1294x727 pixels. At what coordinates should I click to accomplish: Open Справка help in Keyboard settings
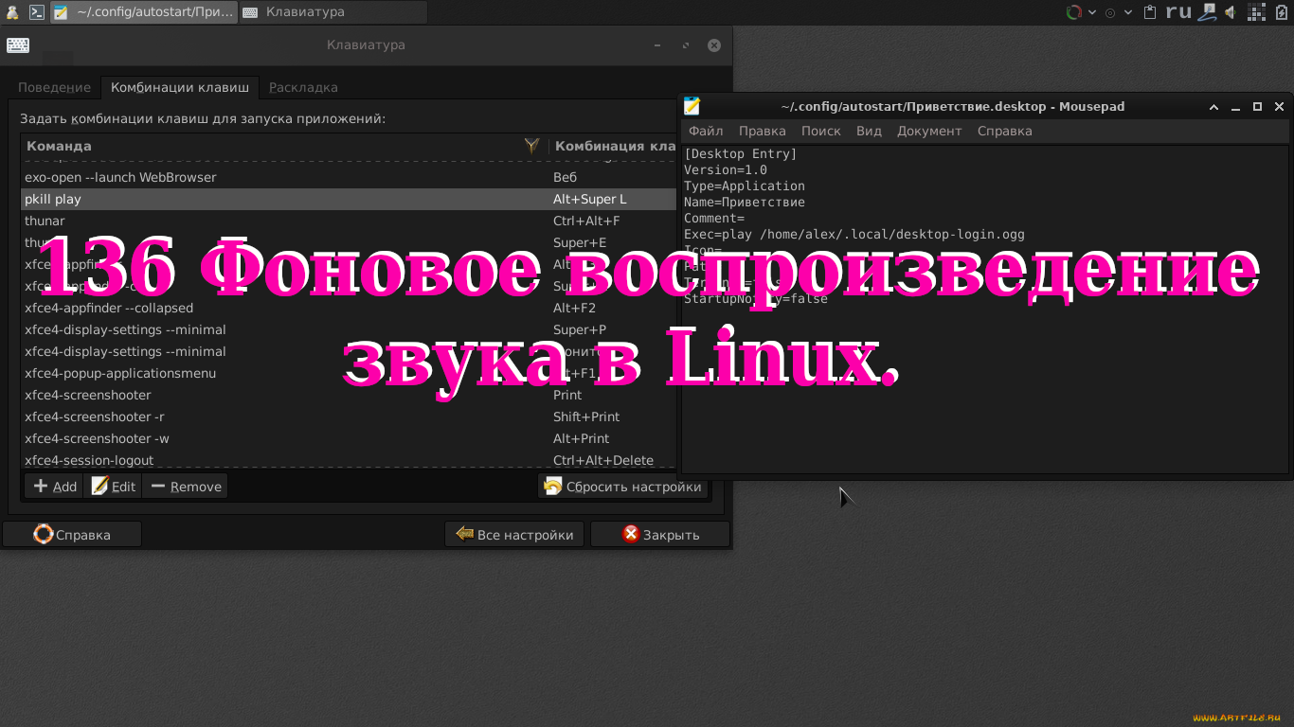pyautogui.click(x=72, y=534)
